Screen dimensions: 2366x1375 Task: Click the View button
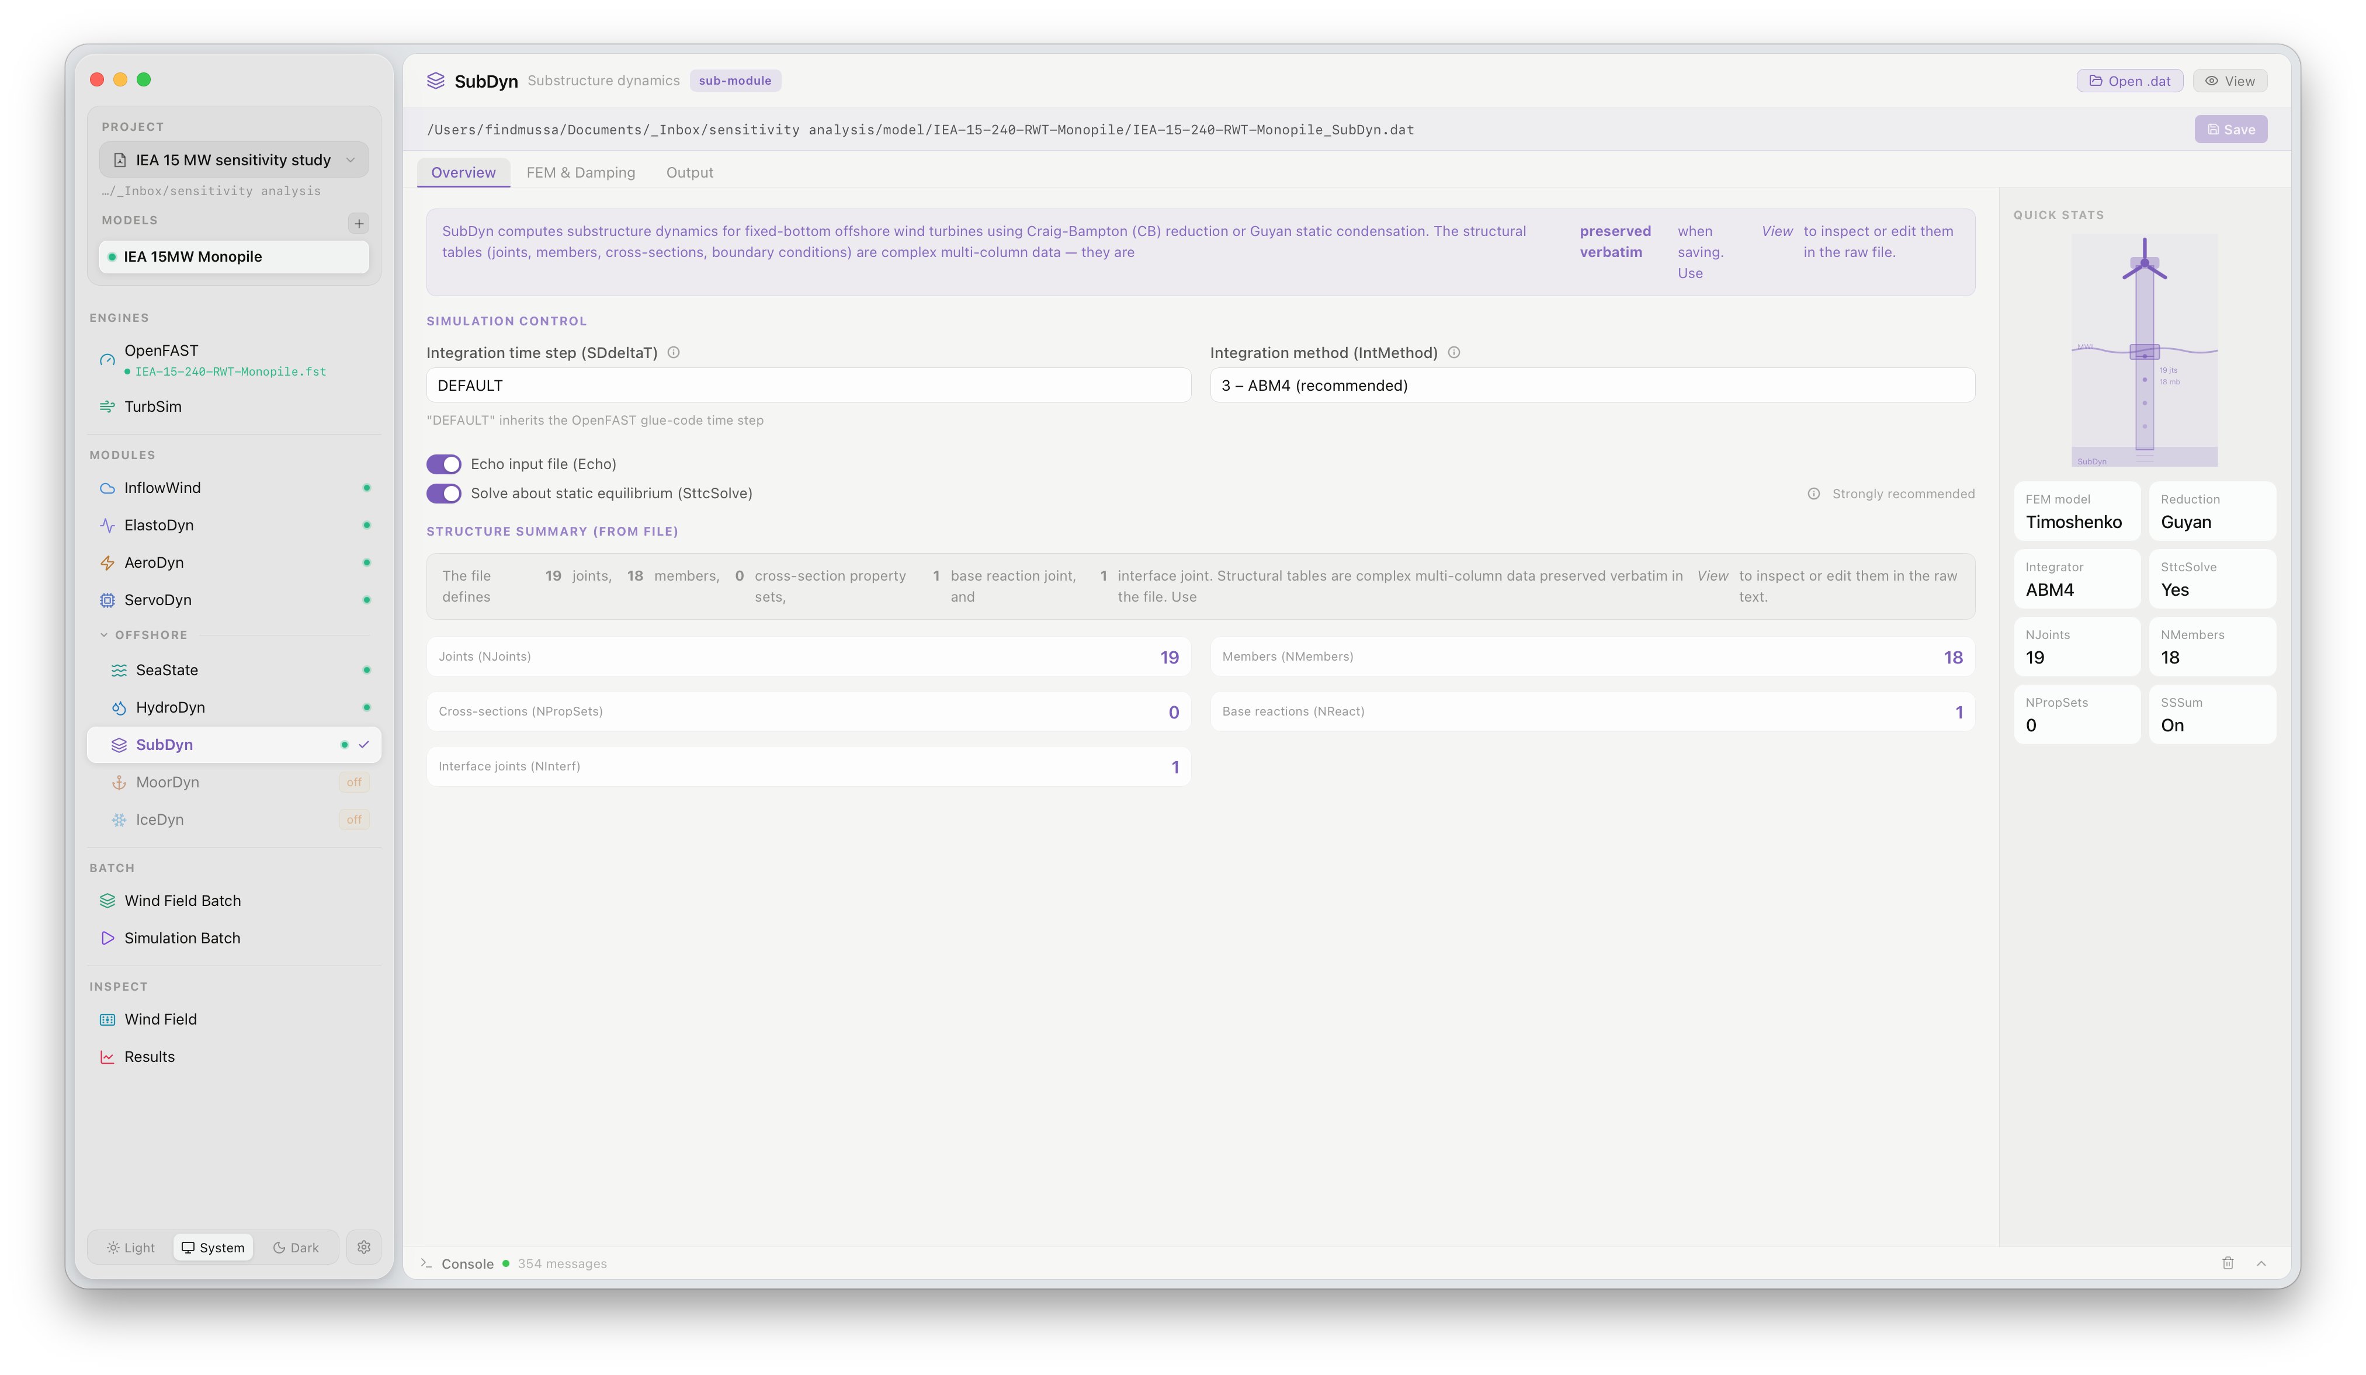click(x=2230, y=81)
